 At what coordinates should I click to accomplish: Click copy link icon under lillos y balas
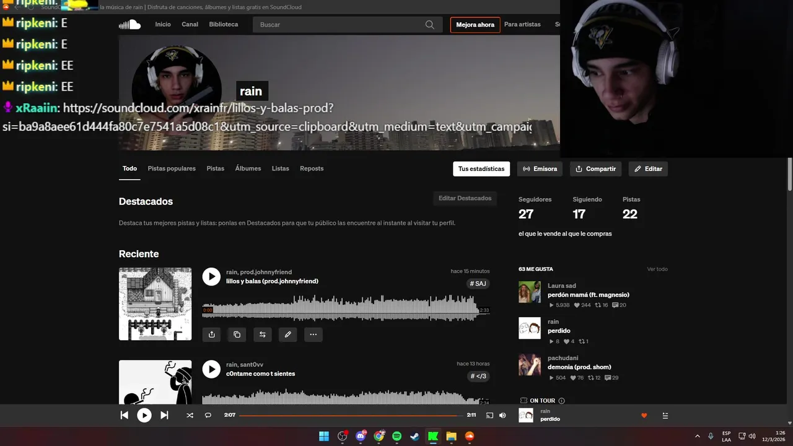click(237, 334)
